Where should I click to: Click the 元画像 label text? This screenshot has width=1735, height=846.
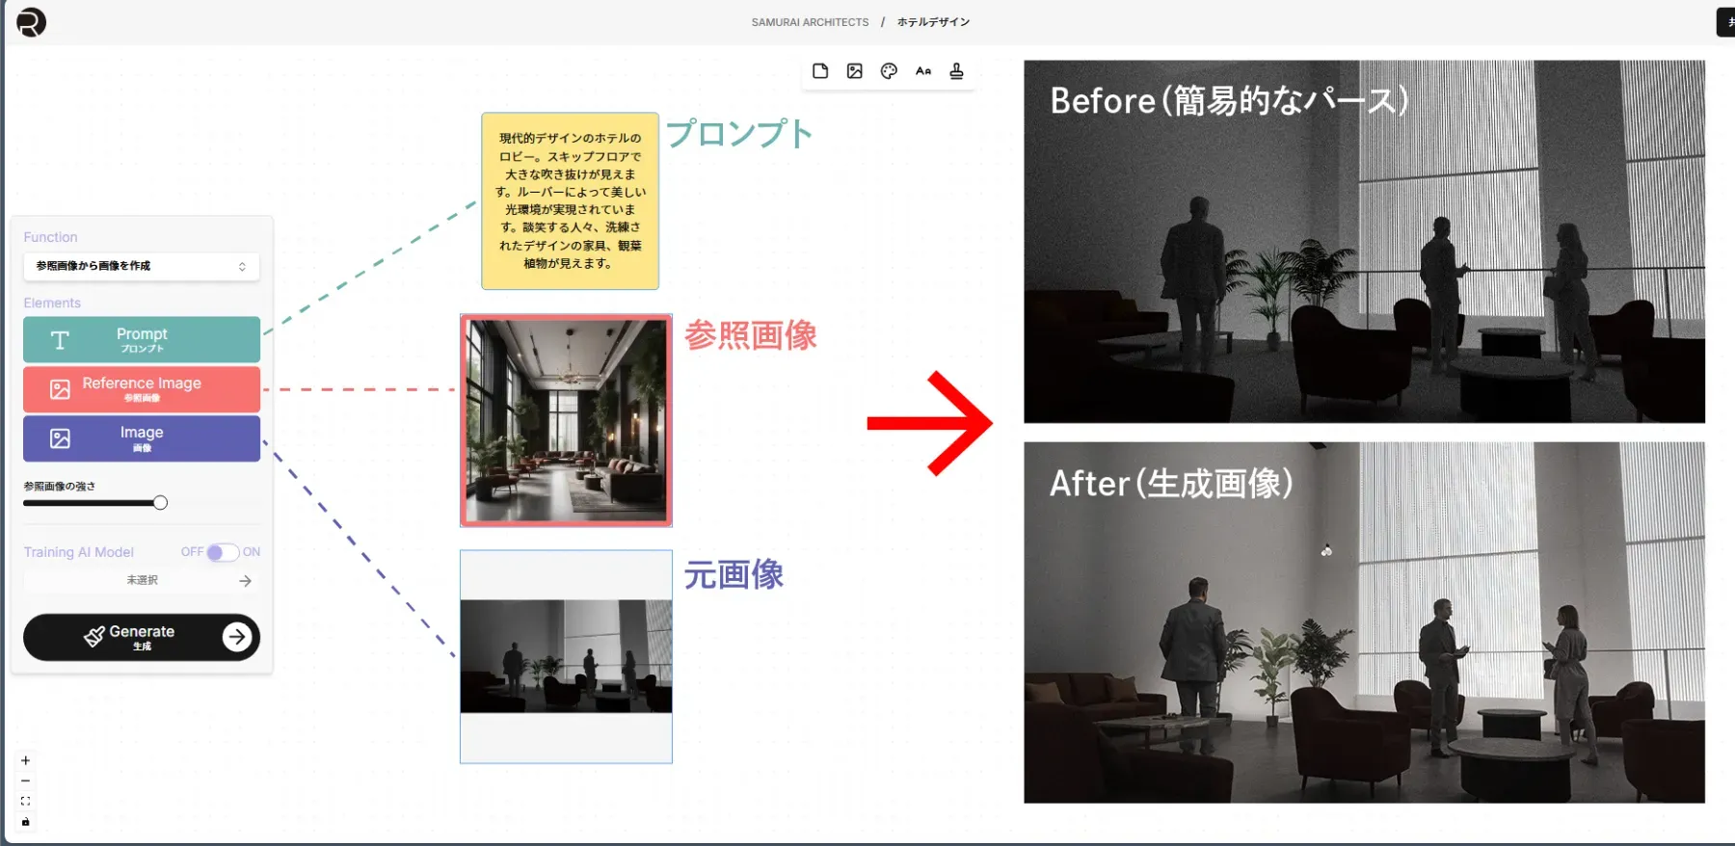click(x=734, y=574)
